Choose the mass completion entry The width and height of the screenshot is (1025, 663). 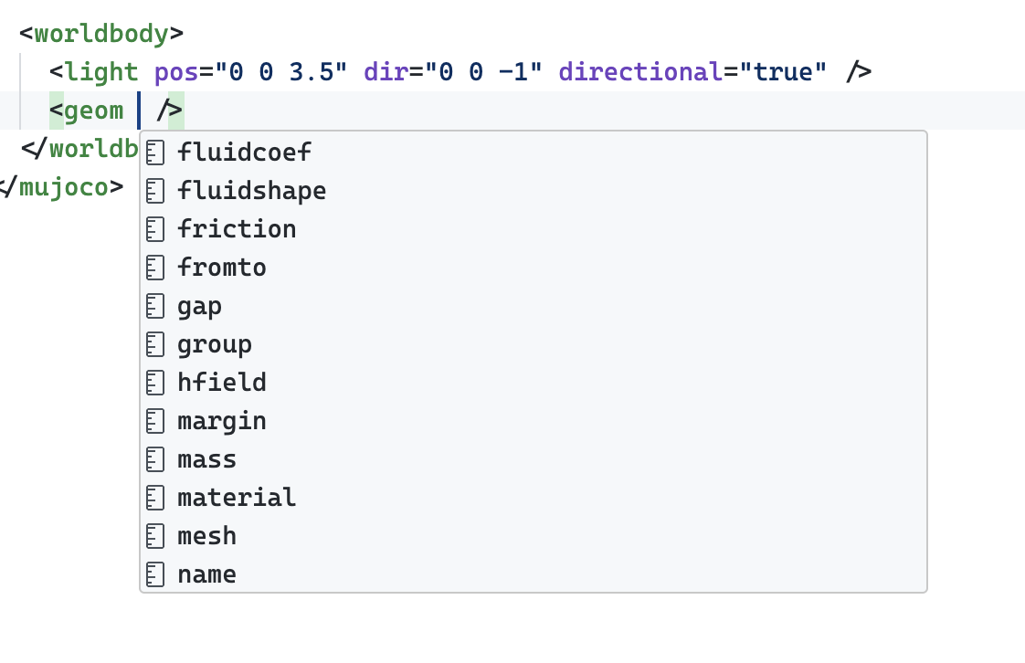point(206,458)
